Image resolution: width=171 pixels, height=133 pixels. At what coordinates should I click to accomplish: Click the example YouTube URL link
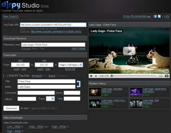click(56, 32)
